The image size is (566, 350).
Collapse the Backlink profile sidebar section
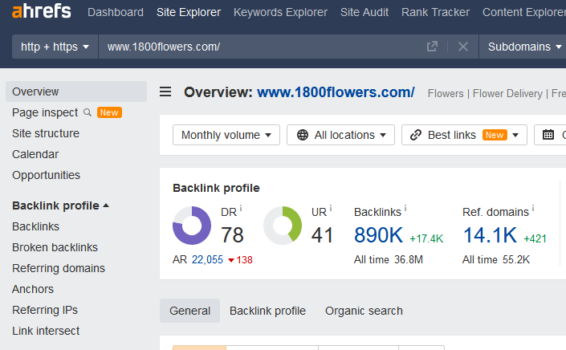[x=61, y=206]
